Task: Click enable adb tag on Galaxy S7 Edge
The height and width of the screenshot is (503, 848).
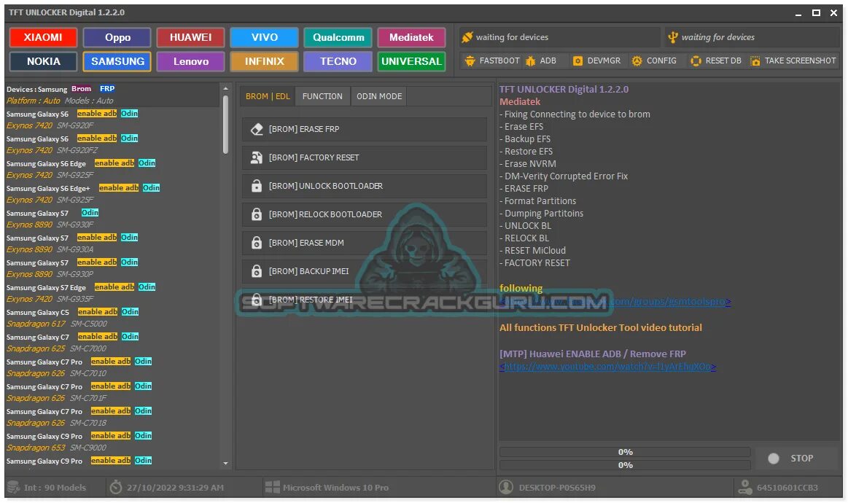Action: [114, 286]
